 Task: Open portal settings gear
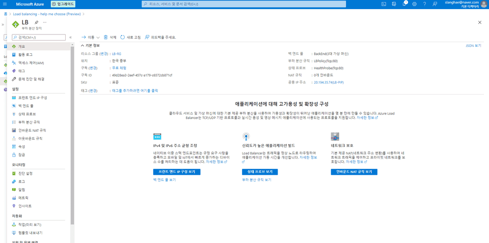coord(415,4)
